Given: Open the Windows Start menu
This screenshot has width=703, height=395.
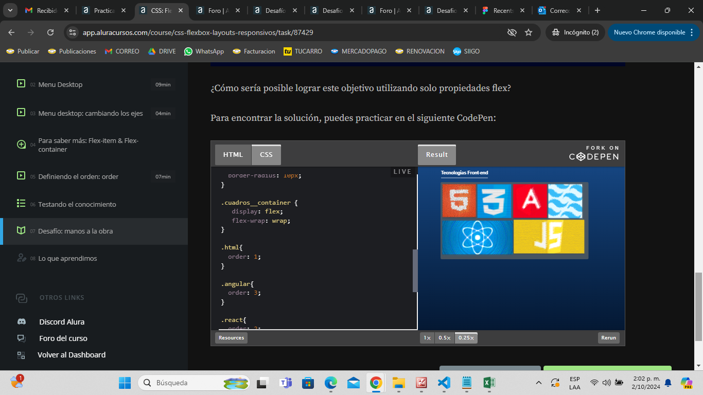Looking at the screenshot, I should tap(125, 383).
